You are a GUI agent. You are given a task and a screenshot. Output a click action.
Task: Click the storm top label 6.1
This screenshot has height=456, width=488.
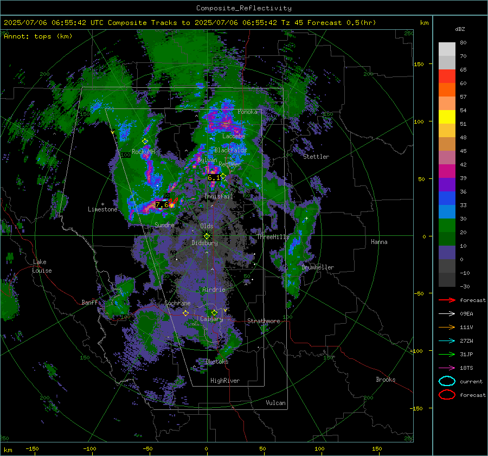[214, 178]
